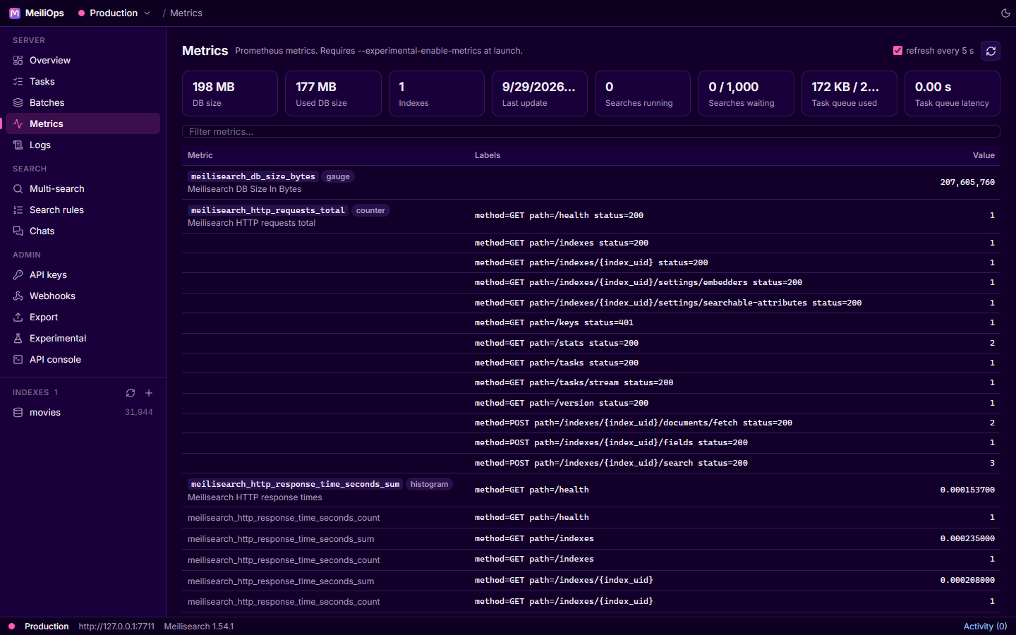The height and width of the screenshot is (635, 1016).
Task: Click the Searches waiting card
Action: click(x=746, y=93)
